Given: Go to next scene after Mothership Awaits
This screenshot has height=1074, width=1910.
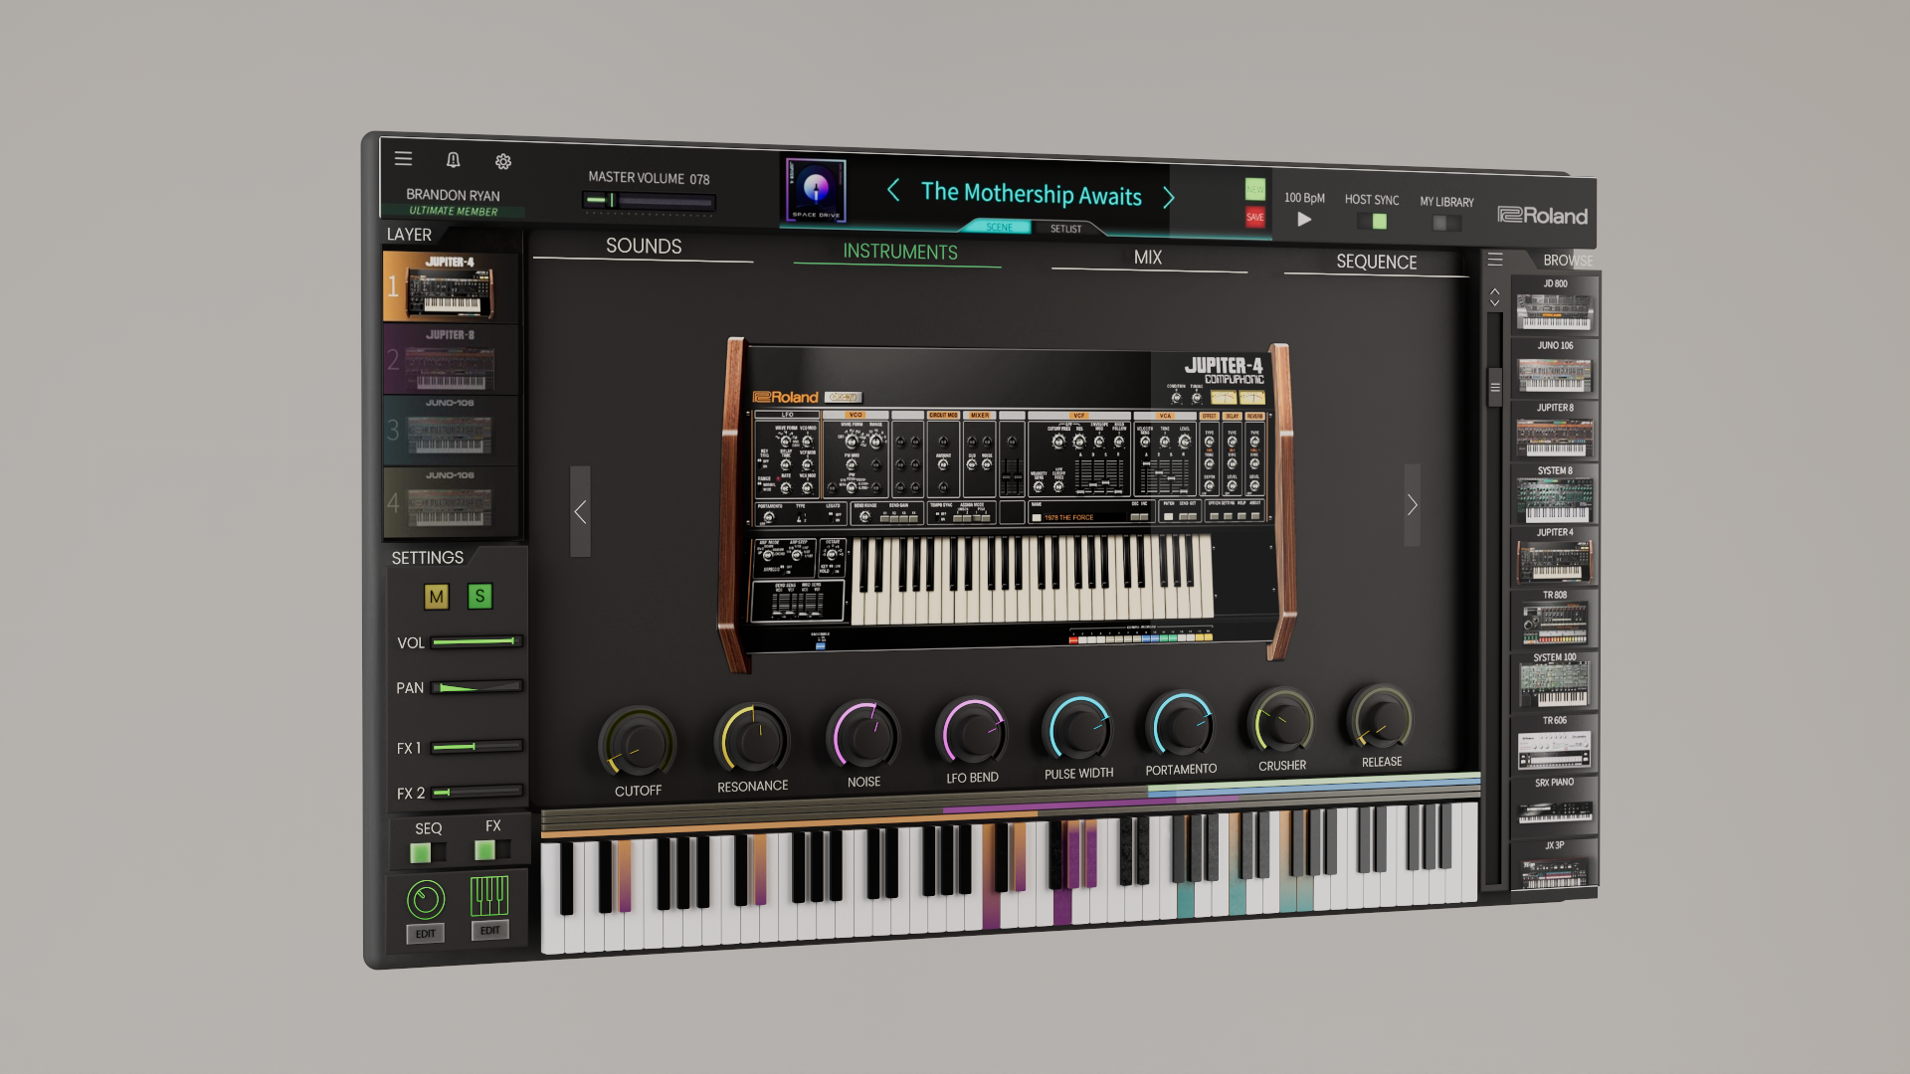Looking at the screenshot, I should [1169, 197].
